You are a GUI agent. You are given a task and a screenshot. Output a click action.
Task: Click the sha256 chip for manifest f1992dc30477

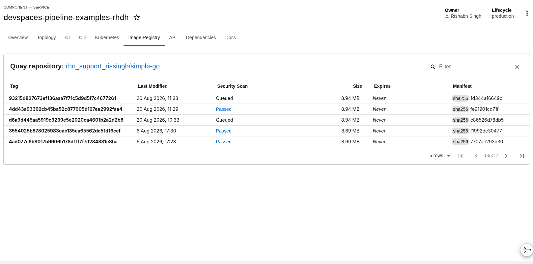click(461, 131)
